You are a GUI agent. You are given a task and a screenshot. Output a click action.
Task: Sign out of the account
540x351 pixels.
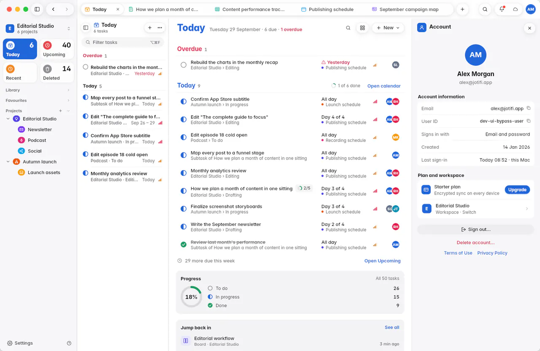(476, 229)
